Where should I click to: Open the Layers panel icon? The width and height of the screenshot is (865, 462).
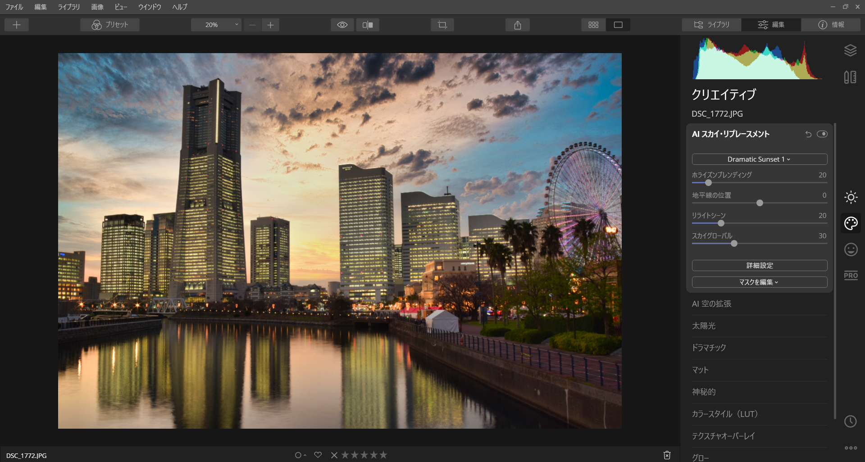click(x=850, y=50)
